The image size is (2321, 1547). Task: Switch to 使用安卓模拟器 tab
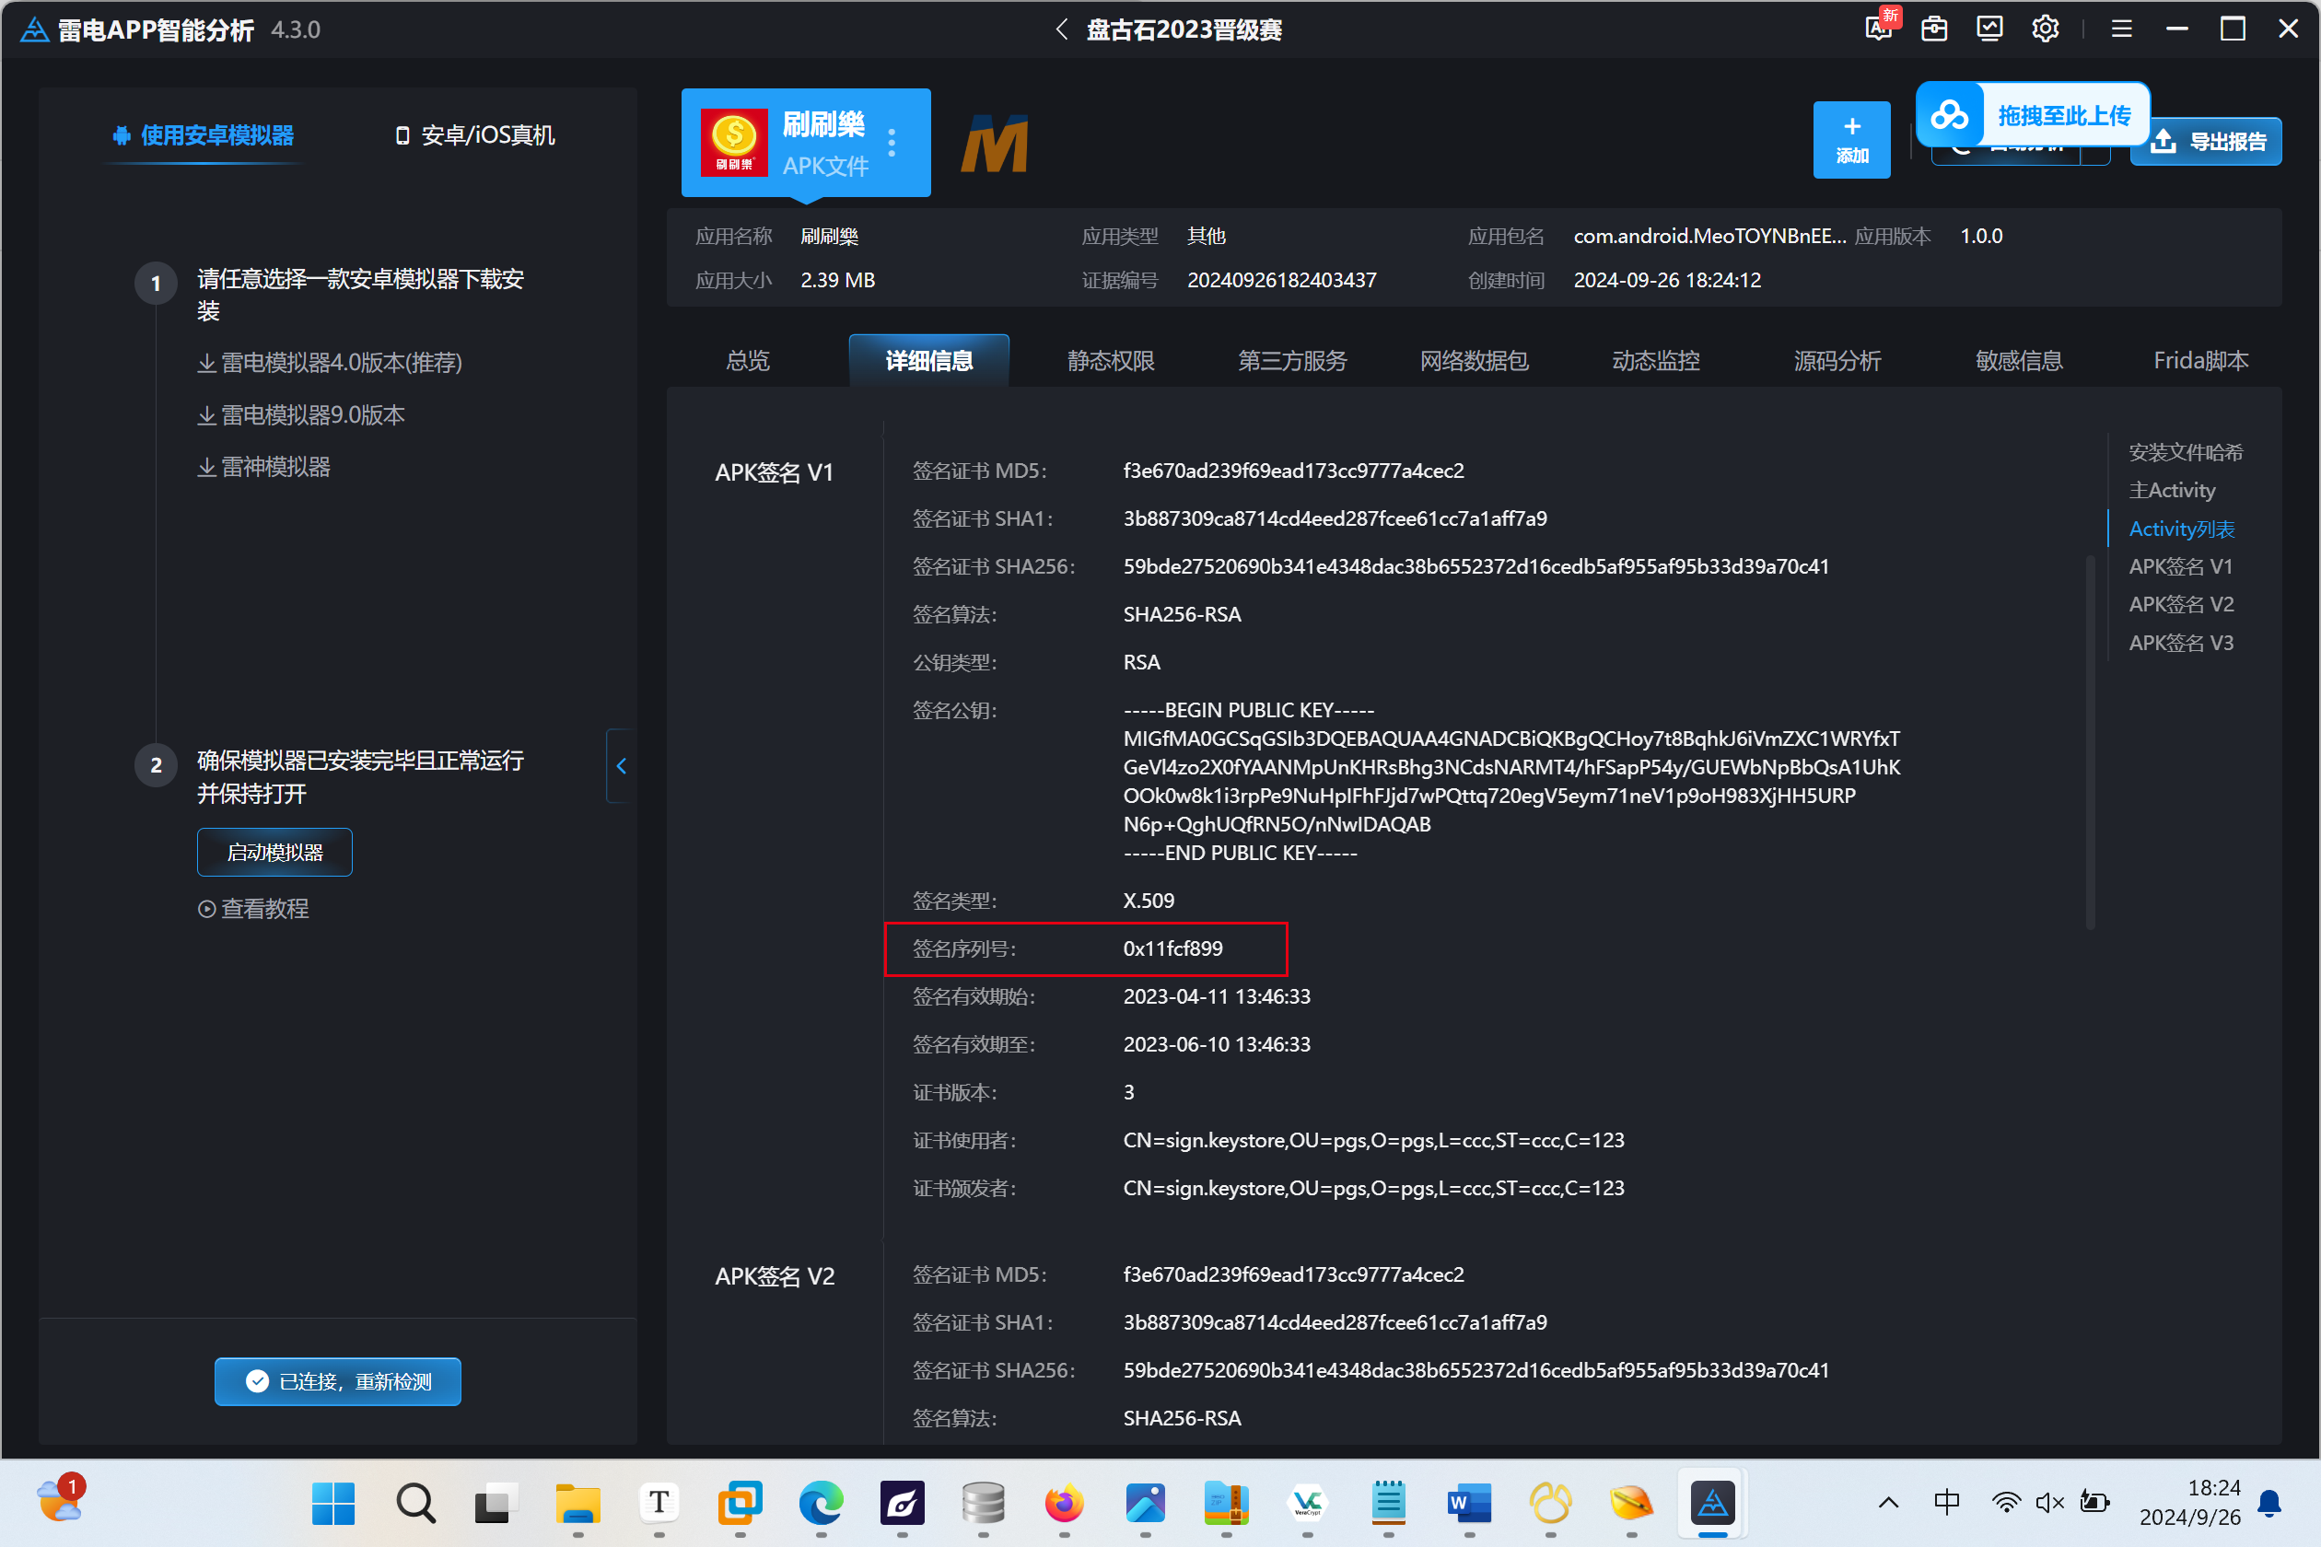click(x=204, y=135)
